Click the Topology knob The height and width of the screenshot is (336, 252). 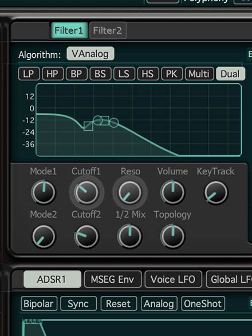[172, 236]
